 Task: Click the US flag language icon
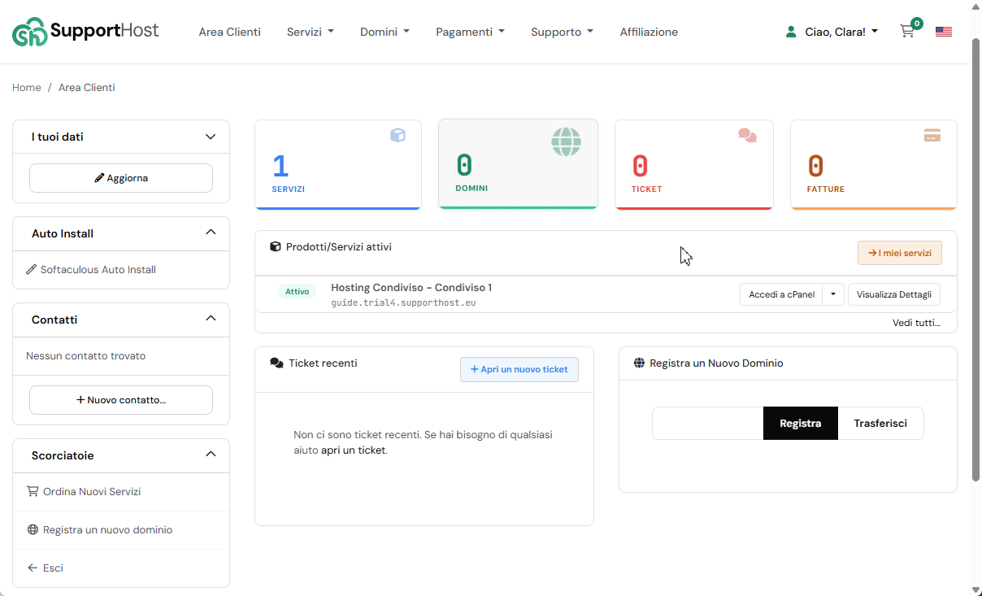point(943,32)
